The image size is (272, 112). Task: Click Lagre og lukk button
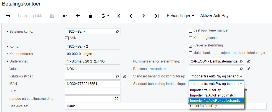(30, 16)
